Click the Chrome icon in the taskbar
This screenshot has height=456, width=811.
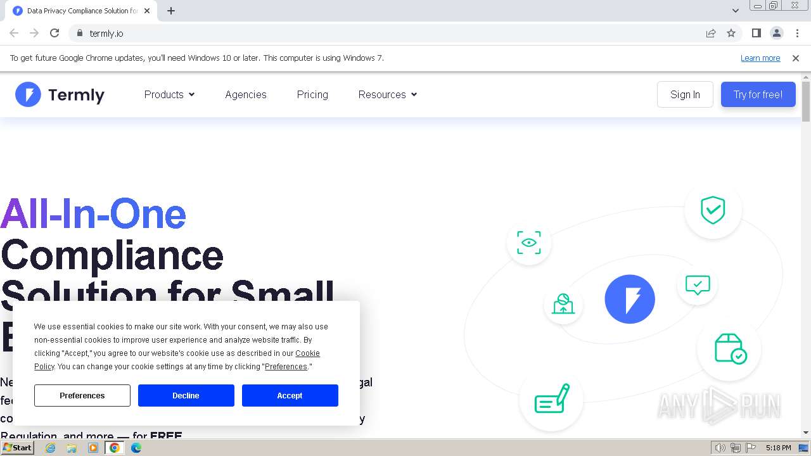(115, 448)
